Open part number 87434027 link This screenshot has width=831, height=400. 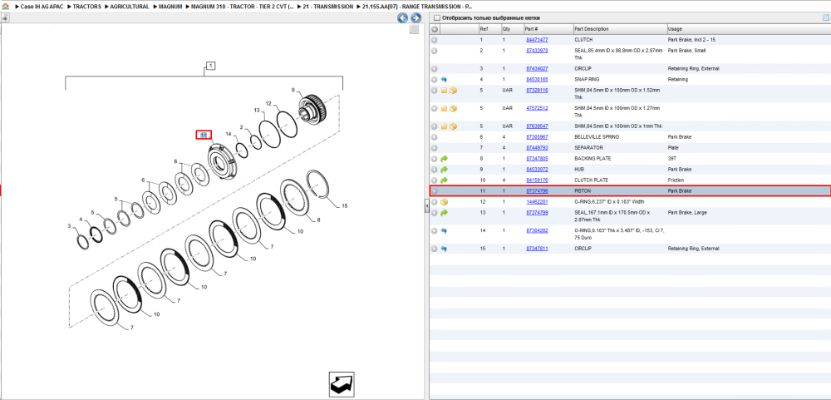[x=537, y=68]
